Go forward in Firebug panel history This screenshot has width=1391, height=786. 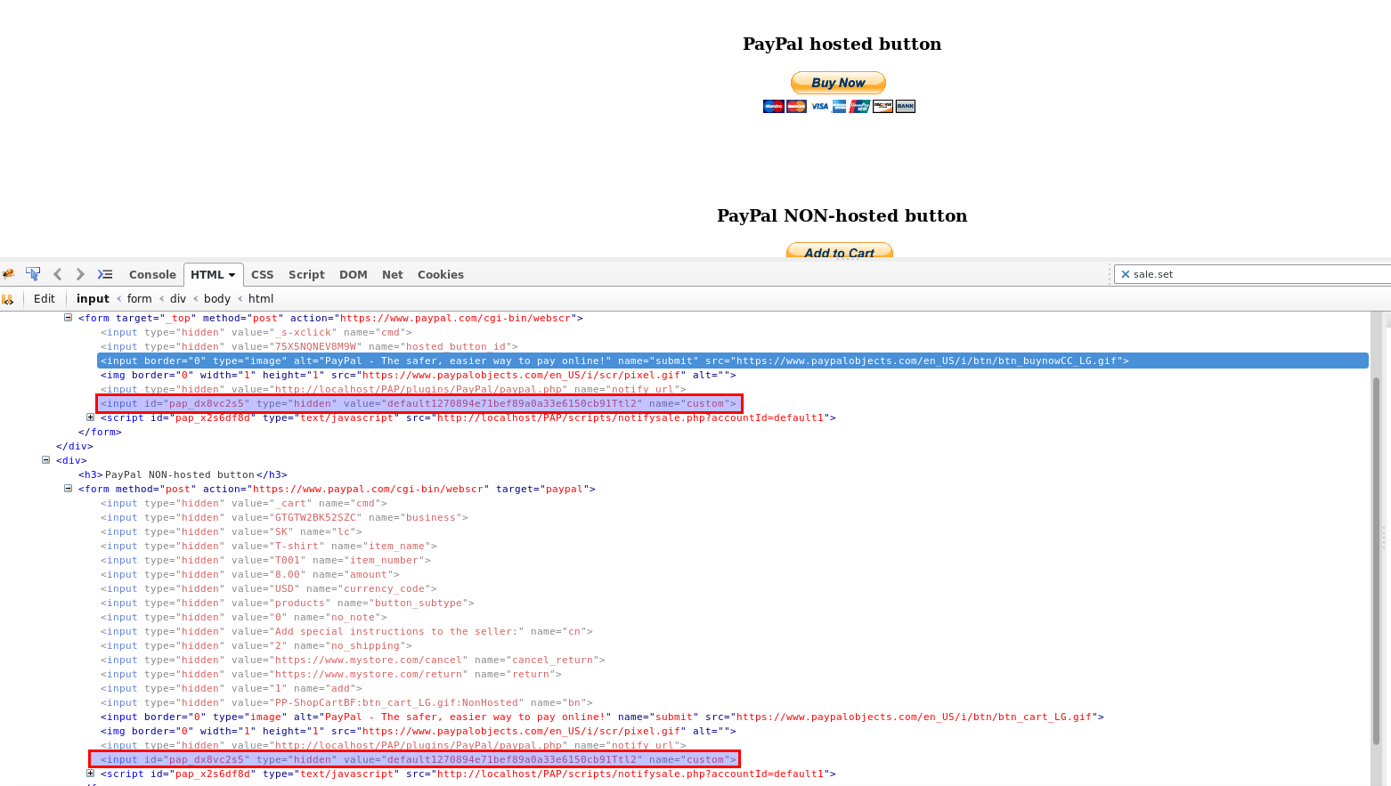click(x=80, y=274)
